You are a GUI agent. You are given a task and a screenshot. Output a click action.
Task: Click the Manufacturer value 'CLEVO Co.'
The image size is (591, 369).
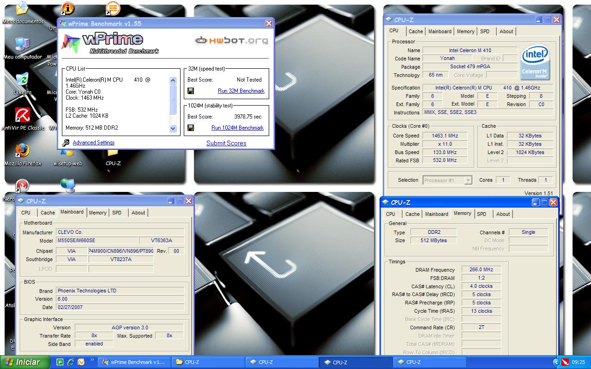pos(120,232)
